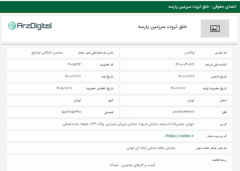The height and width of the screenshot is (171, 240).
Task: Select the phone number '۰۲۱۲۶۷۴۳۶۲۷'
Action: click(x=184, y=112)
